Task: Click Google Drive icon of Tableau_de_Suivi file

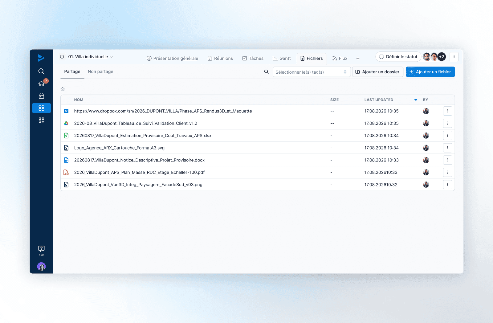Action: (66, 123)
